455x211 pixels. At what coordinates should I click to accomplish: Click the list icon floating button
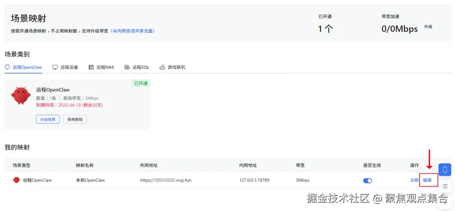tap(445, 186)
